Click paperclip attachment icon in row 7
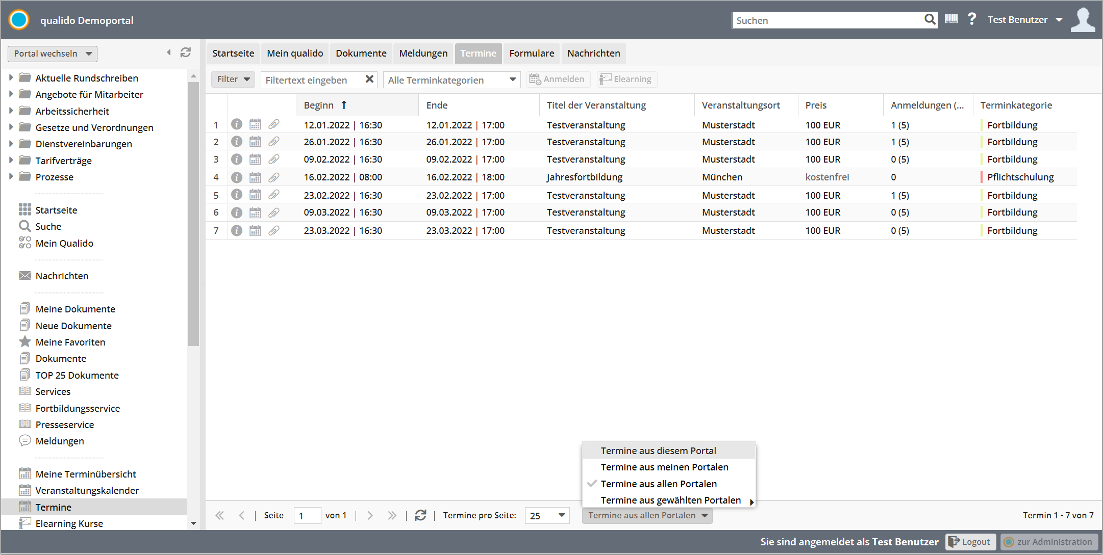1103x555 pixels. 274,231
